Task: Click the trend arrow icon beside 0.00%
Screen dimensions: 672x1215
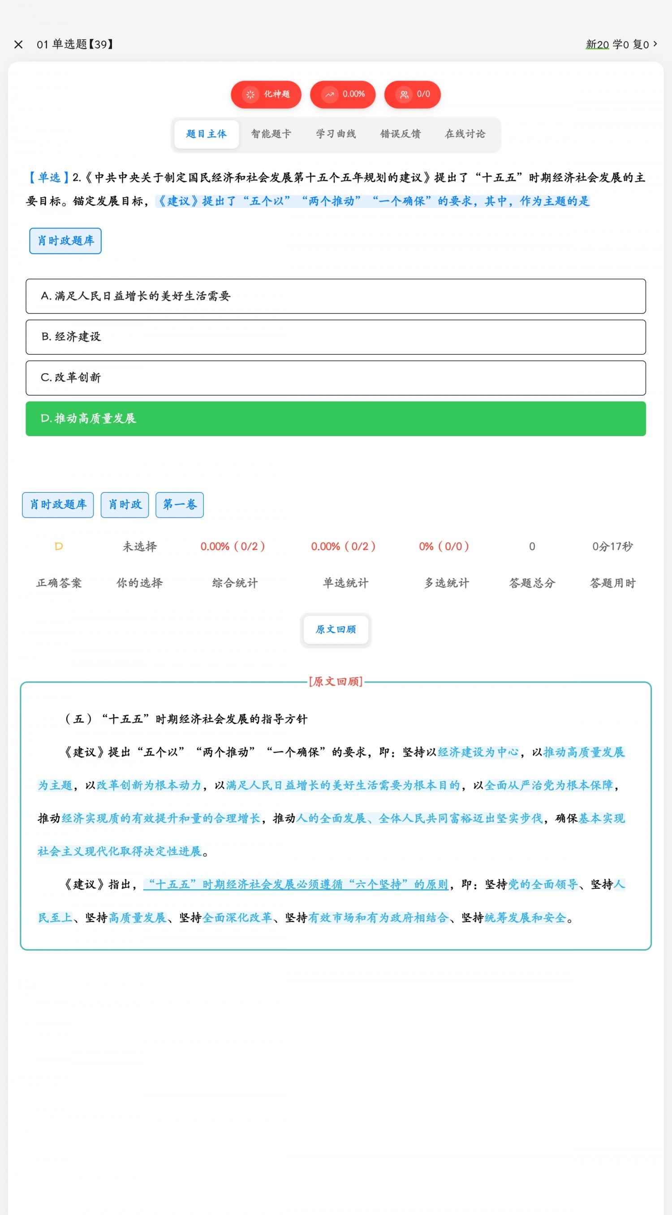Action: coord(330,94)
